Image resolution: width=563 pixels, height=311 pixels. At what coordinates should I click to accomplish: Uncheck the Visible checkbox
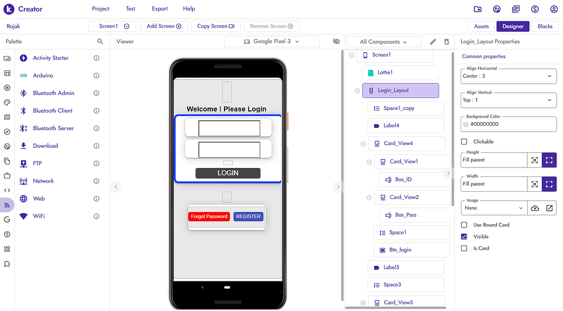[x=464, y=236]
